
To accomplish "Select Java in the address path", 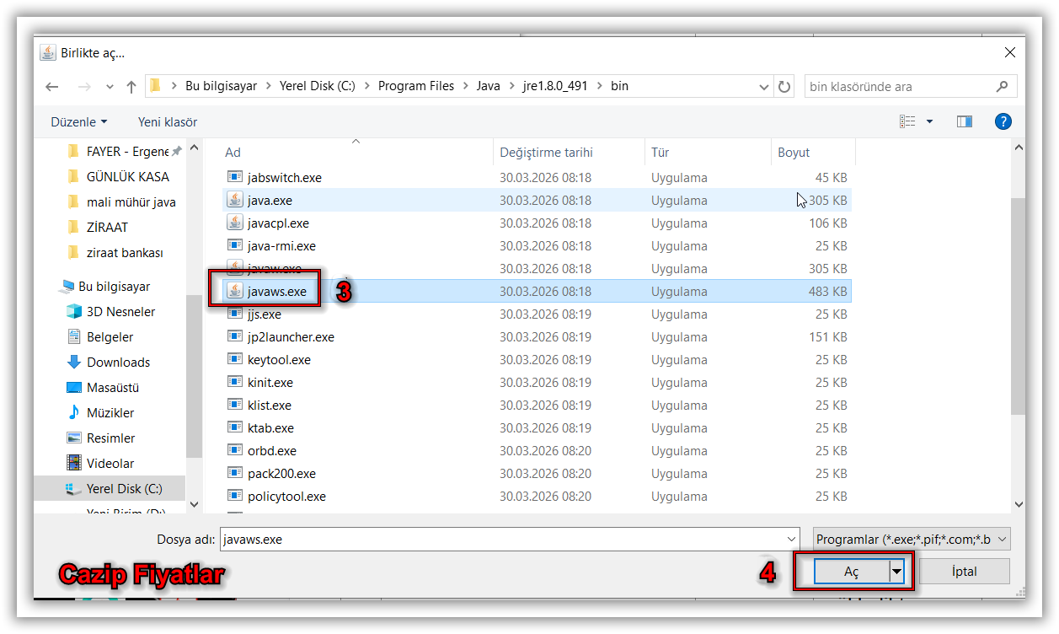I will [488, 86].
